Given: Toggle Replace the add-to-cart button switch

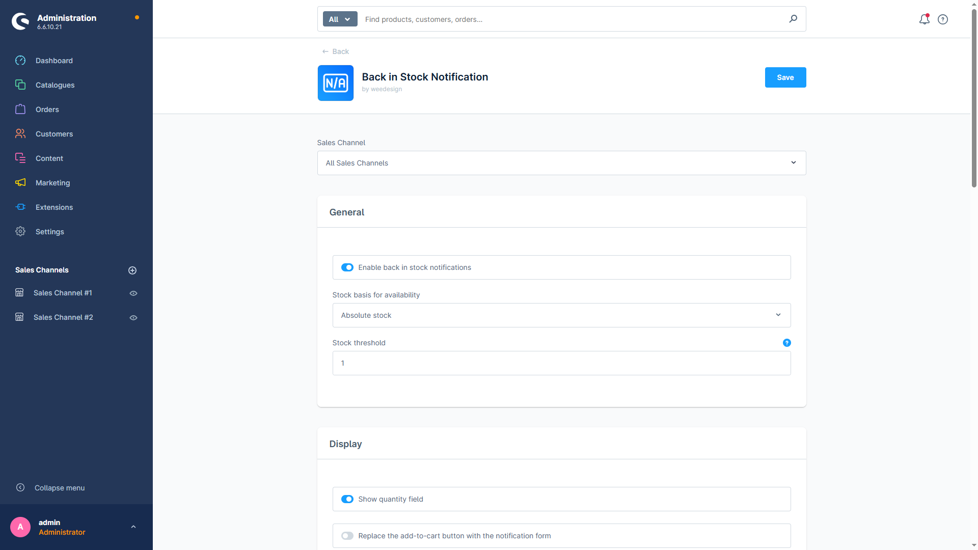Looking at the screenshot, I should [x=347, y=536].
